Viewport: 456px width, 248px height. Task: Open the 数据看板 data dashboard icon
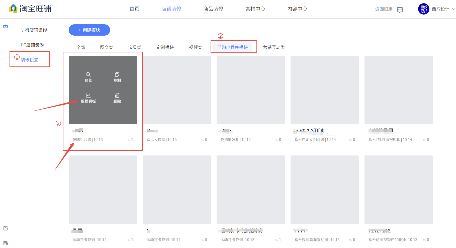[88, 95]
